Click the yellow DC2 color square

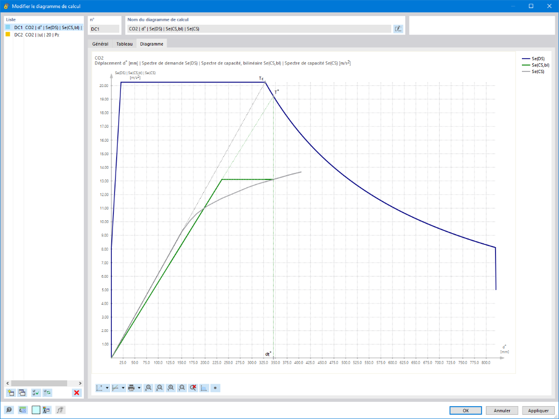click(8, 34)
